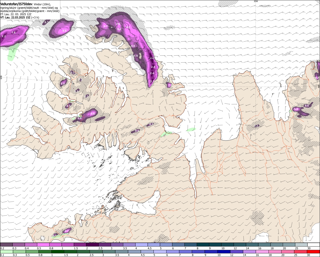320x257 pixels.
Task: Choose the dark teal 8 snow legend swatch
Action: pos(203,245)
